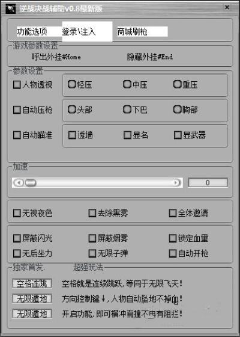240x337 pixels.
Task: Enable the 透墙 checkbox
Action: tap(72, 135)
